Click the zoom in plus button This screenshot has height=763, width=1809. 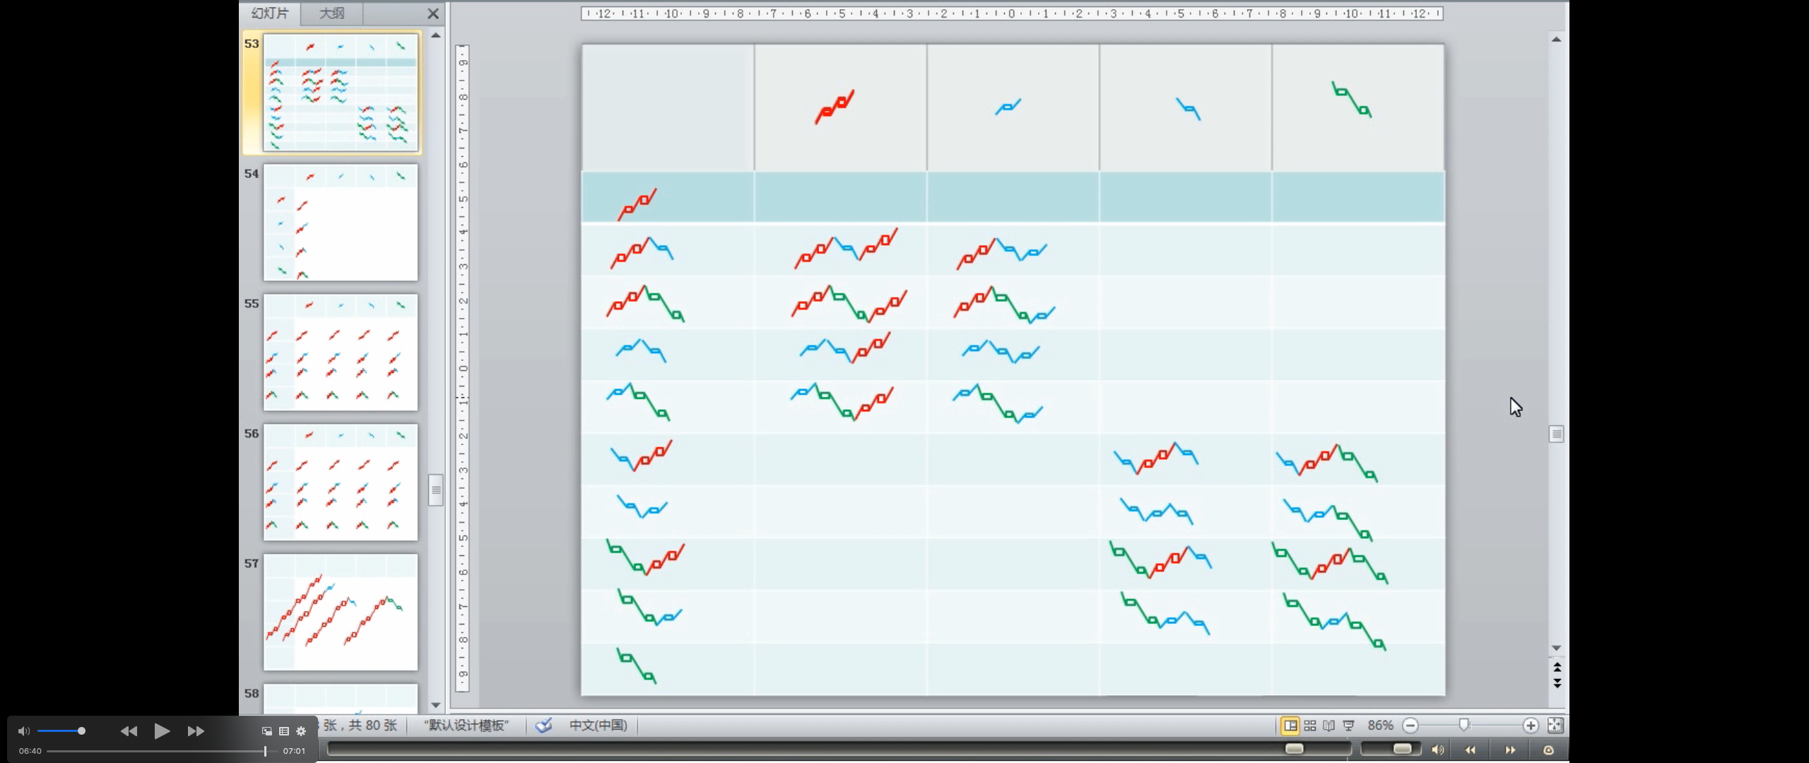(x=1531, y=726)
